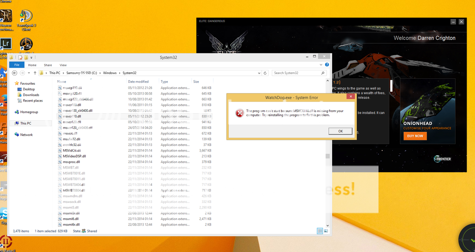Click the Properties icon in the quick access toolbar
The image size is (475, 252).
pyautogui.click(x=20, y=57)
